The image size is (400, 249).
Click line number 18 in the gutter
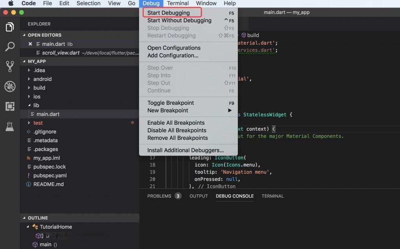pos(152,165)
